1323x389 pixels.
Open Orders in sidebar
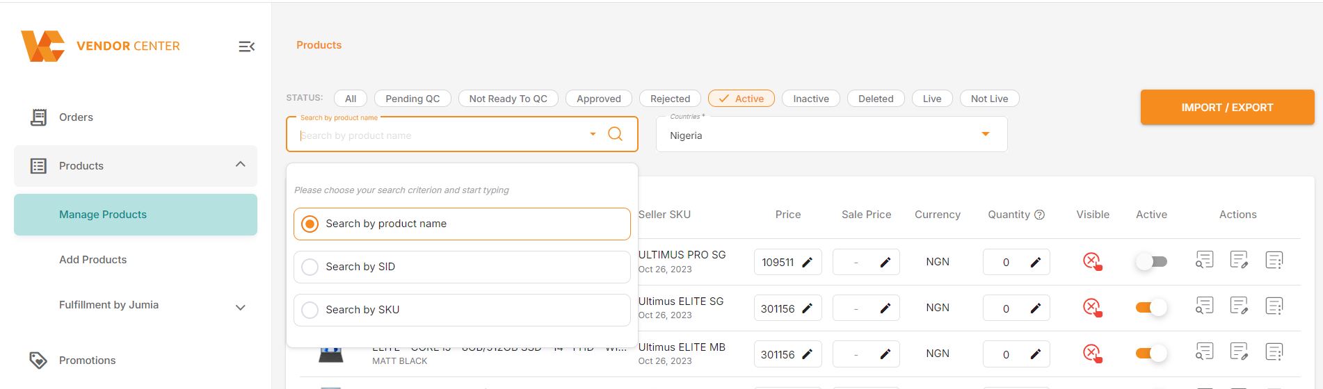click(76, 117)
